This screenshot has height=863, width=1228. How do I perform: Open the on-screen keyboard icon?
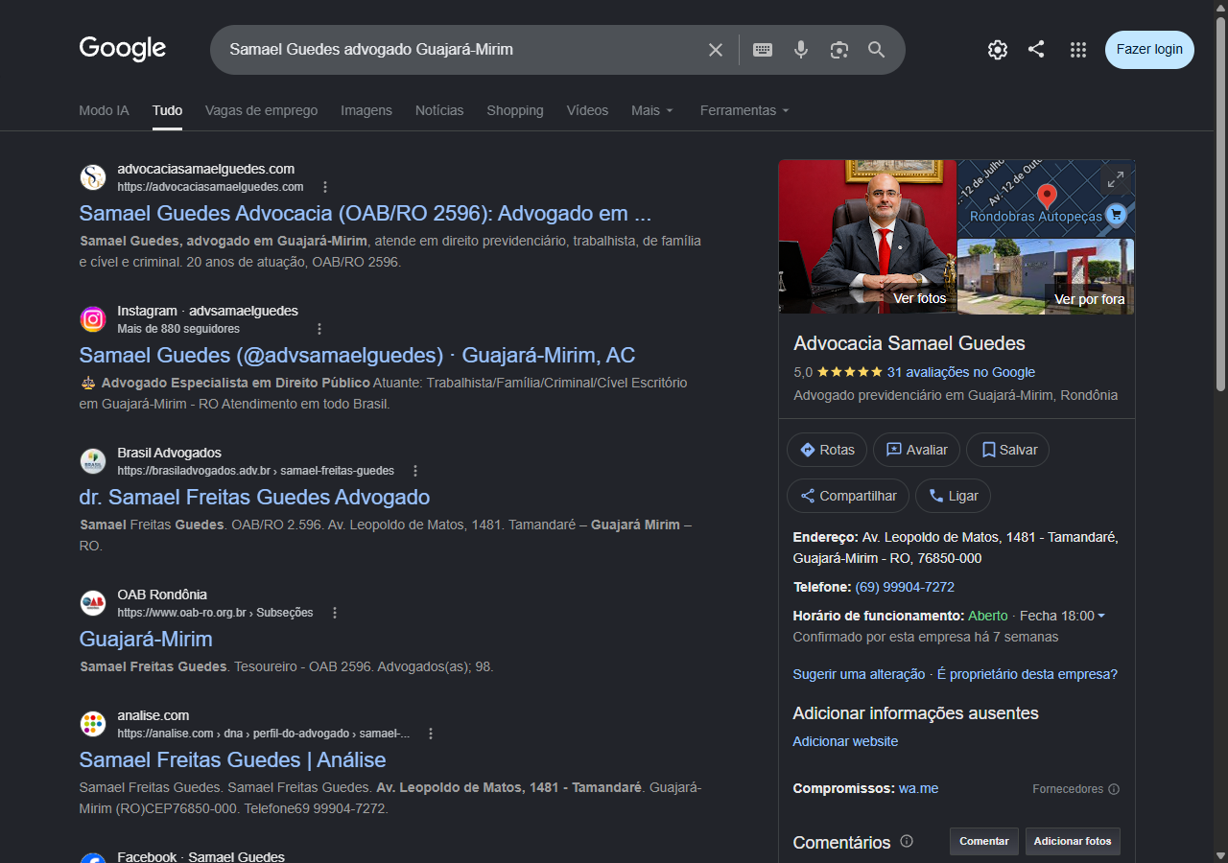pos(763,50)
